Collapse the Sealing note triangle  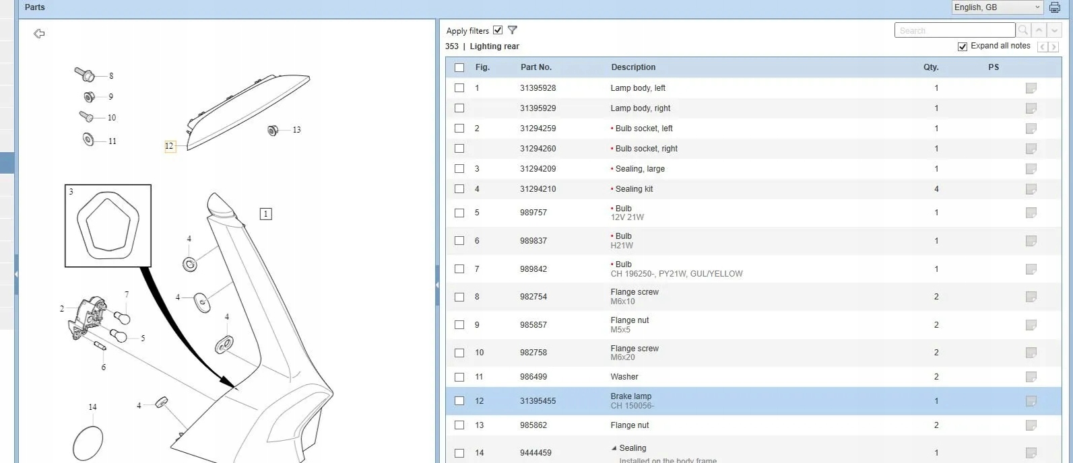click(x=614, y=448)
